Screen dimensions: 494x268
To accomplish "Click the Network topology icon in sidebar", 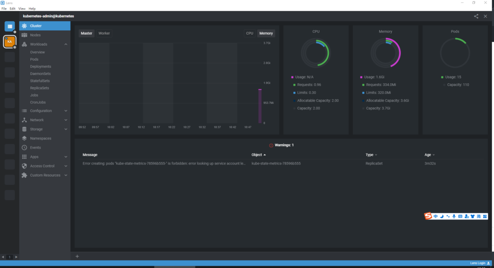I will click(24, 120).
